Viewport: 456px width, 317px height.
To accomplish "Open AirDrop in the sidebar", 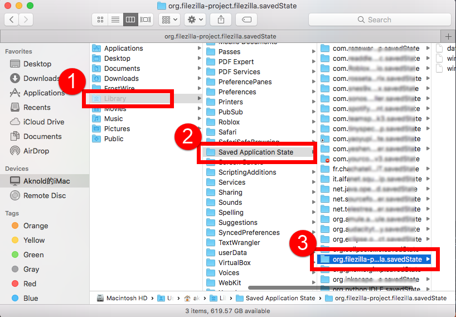I will pyautogui.click(x=36, y=151).
